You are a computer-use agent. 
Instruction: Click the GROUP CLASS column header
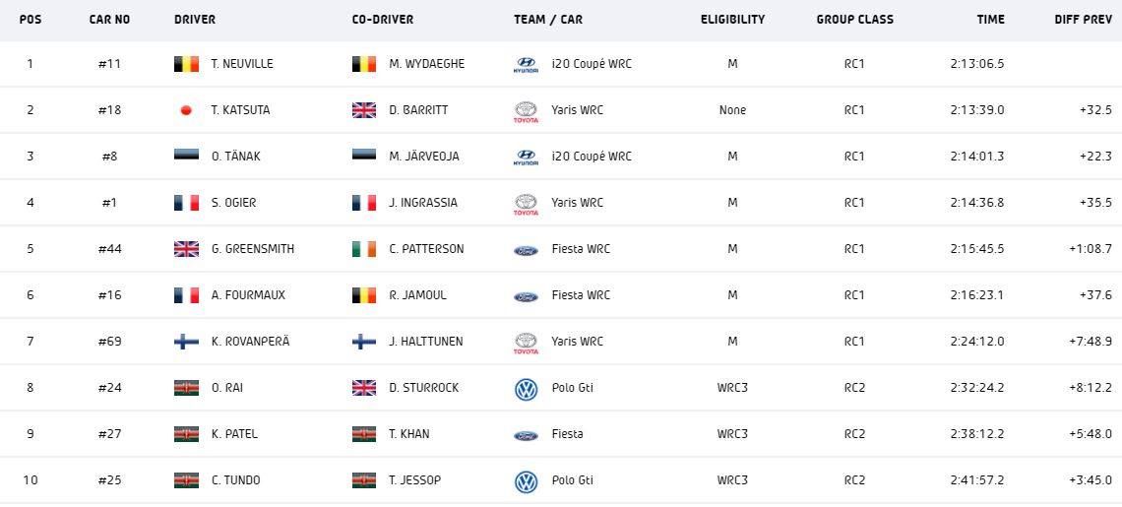pos(854,20)
